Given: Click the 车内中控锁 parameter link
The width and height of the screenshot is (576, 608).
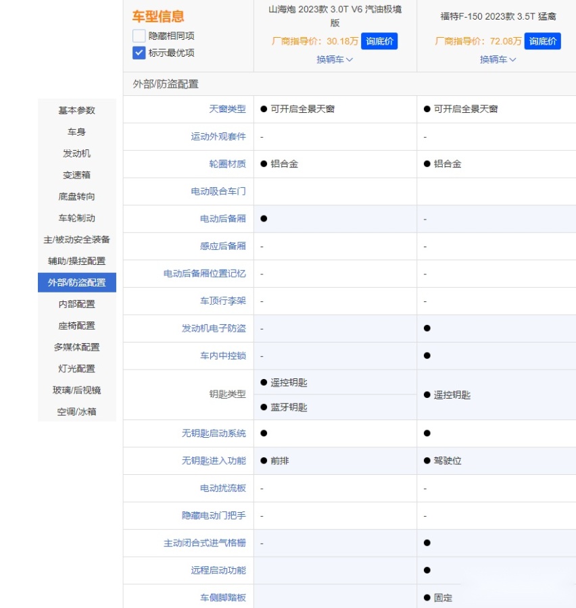Looking at the screenshot, I should pyautogui.click(x=223, y=356).
